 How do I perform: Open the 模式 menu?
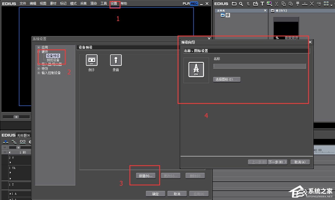(x=73, y=3)
